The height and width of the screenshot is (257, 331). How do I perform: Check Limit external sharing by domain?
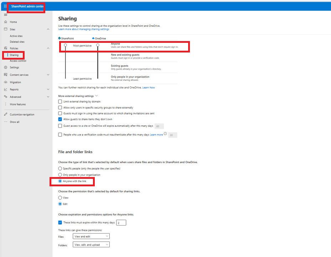coord(60,101)
